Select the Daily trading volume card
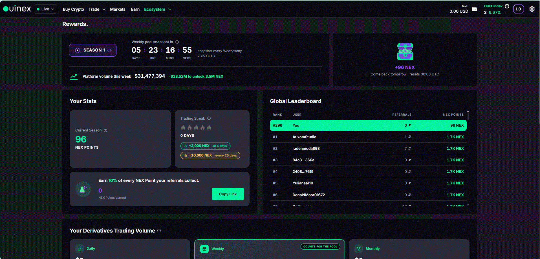Image resolution: width=540 pixels, height=259 pixels. tap(130, 249)
